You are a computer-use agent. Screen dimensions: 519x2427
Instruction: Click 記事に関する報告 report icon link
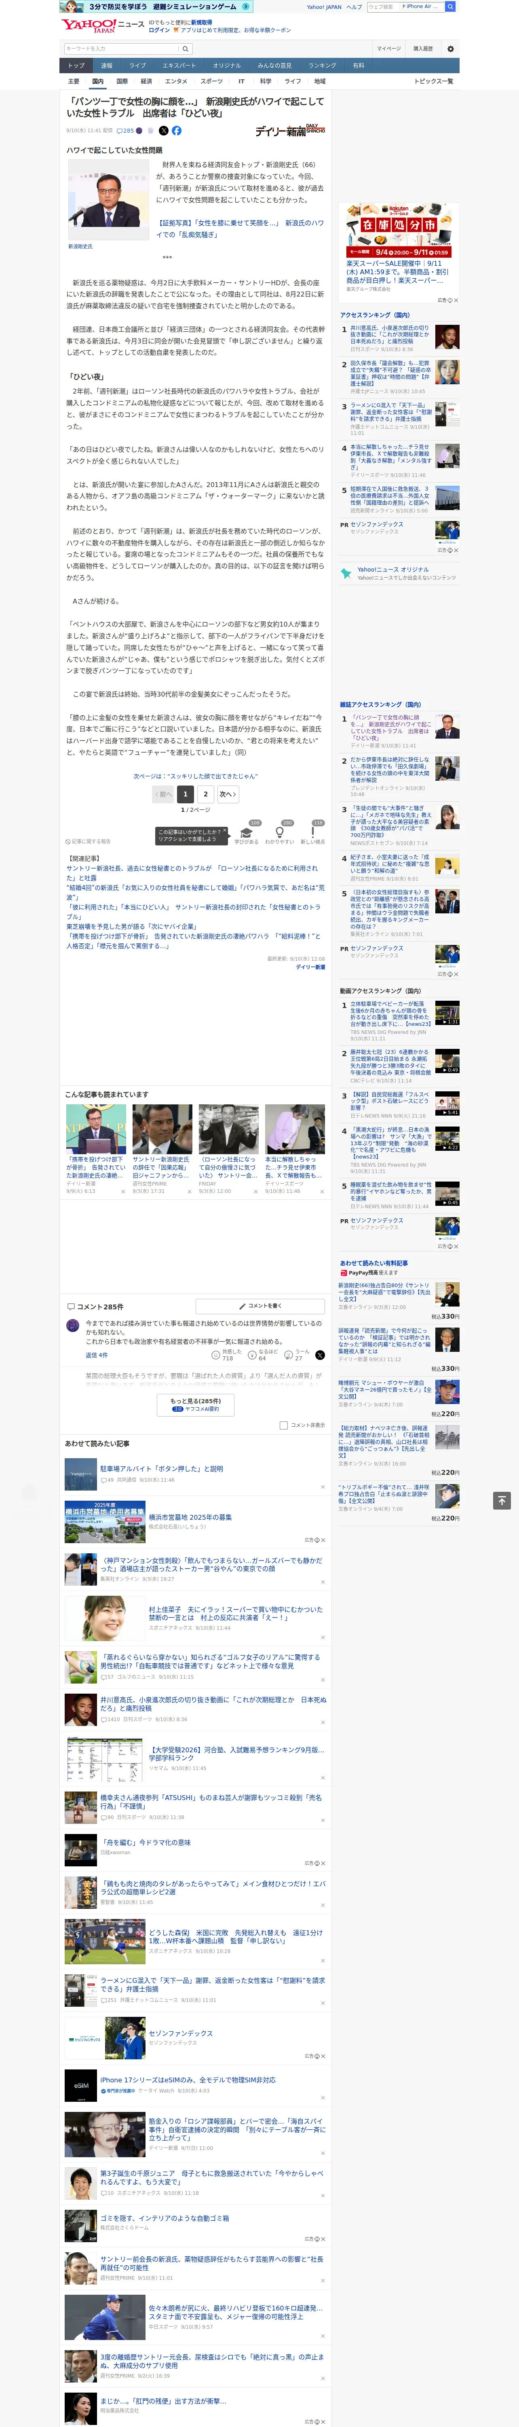(88, 841)
